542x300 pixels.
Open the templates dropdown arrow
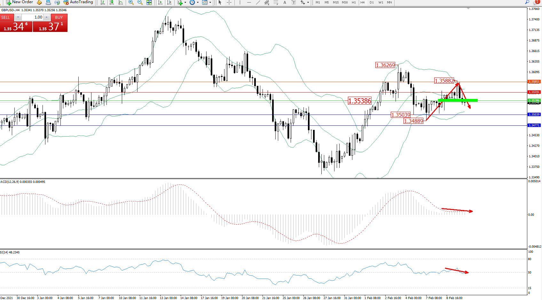point(210,3)
